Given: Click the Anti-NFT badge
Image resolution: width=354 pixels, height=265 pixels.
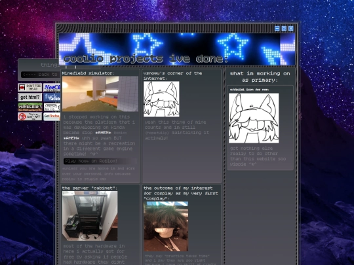Looking at the screenshot, I should tap(30, 116).
